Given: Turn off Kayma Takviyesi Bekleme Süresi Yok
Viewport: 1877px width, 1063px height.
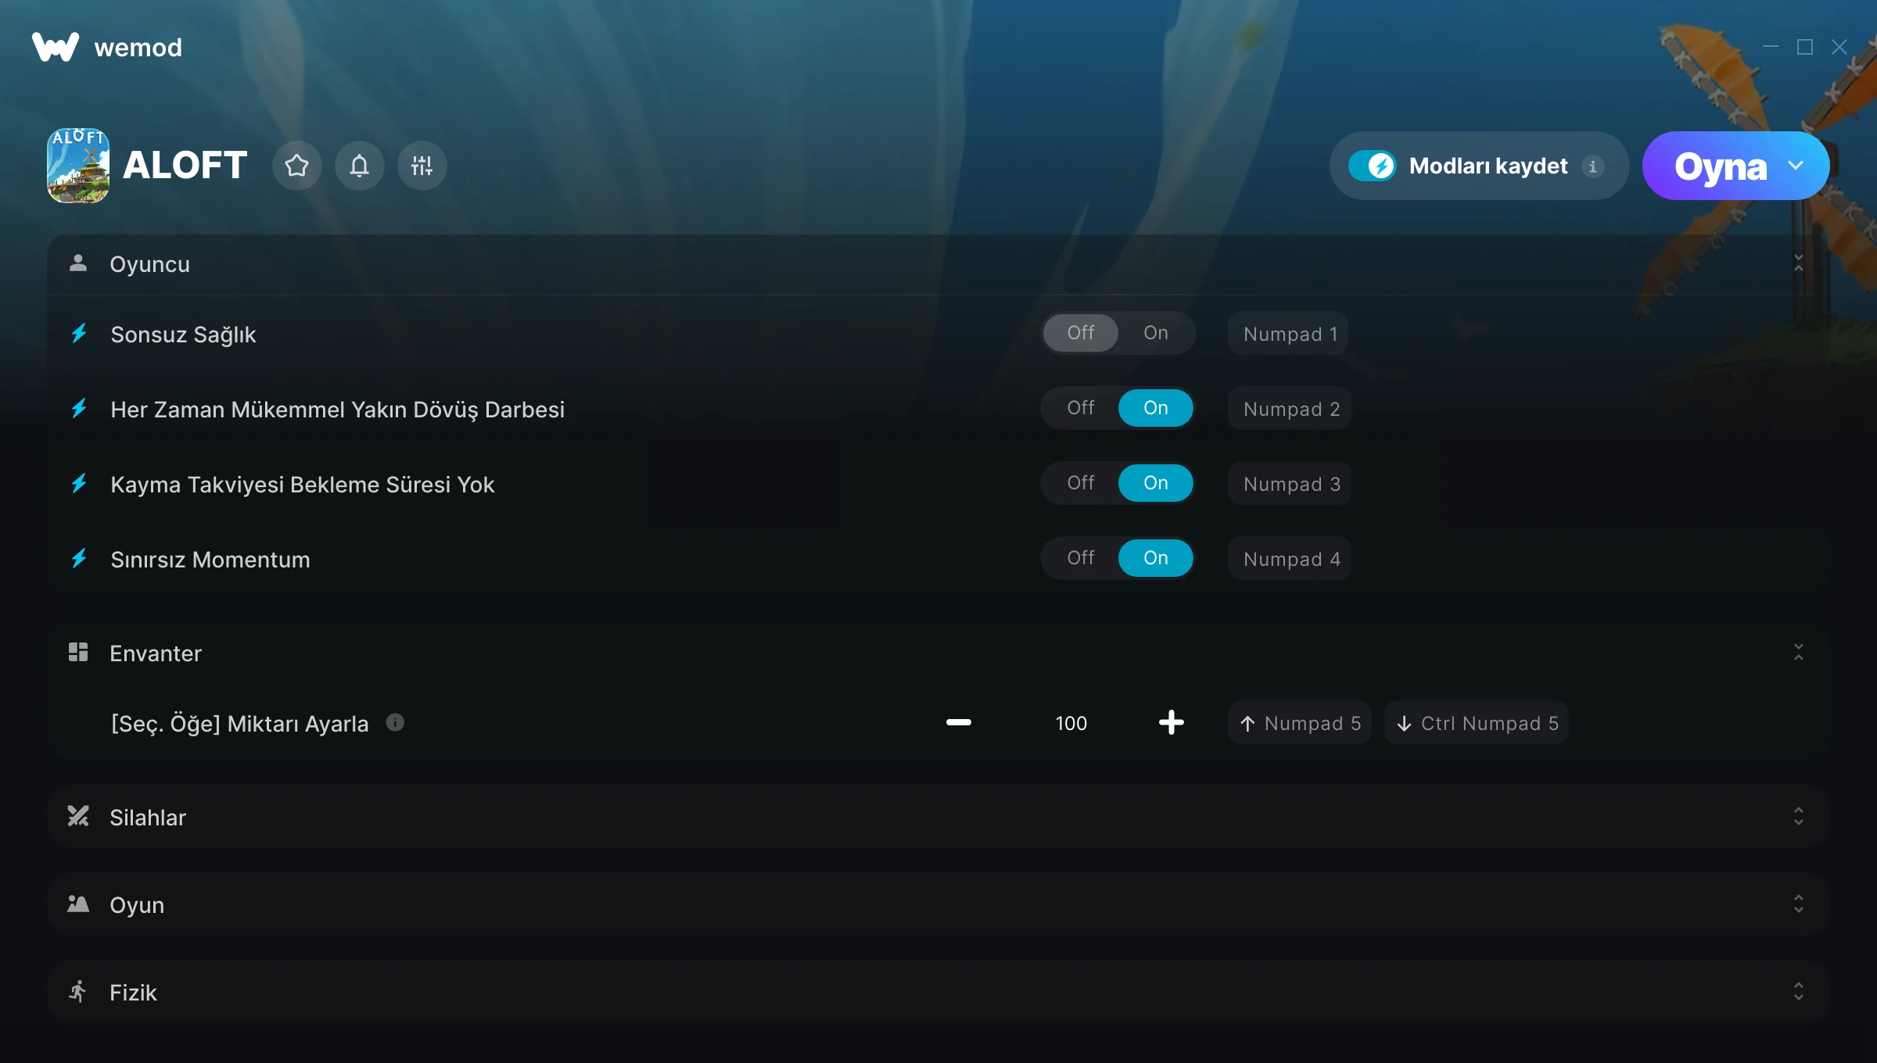Looking at the screenshot, I should click(1081, 483).
